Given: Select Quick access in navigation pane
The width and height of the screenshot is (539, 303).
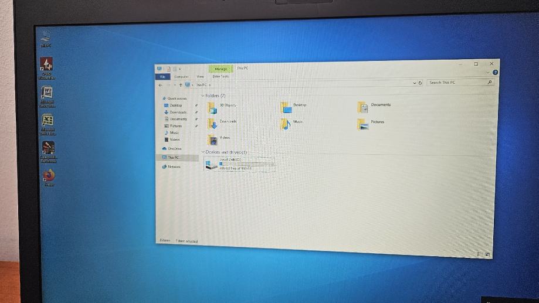Looking at the screenshot, I should pyautogui.click(x=174, y=98).
